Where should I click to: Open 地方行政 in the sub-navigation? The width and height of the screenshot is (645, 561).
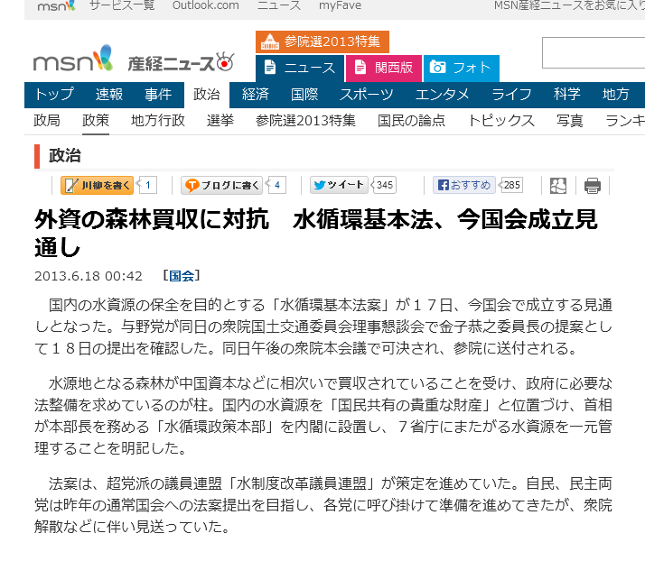click(158, 120)
